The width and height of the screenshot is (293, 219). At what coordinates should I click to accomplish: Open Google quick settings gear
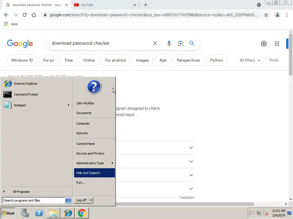point(264,44)
